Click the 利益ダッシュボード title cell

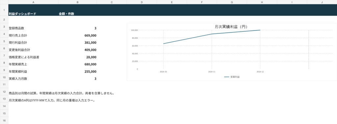33,10
